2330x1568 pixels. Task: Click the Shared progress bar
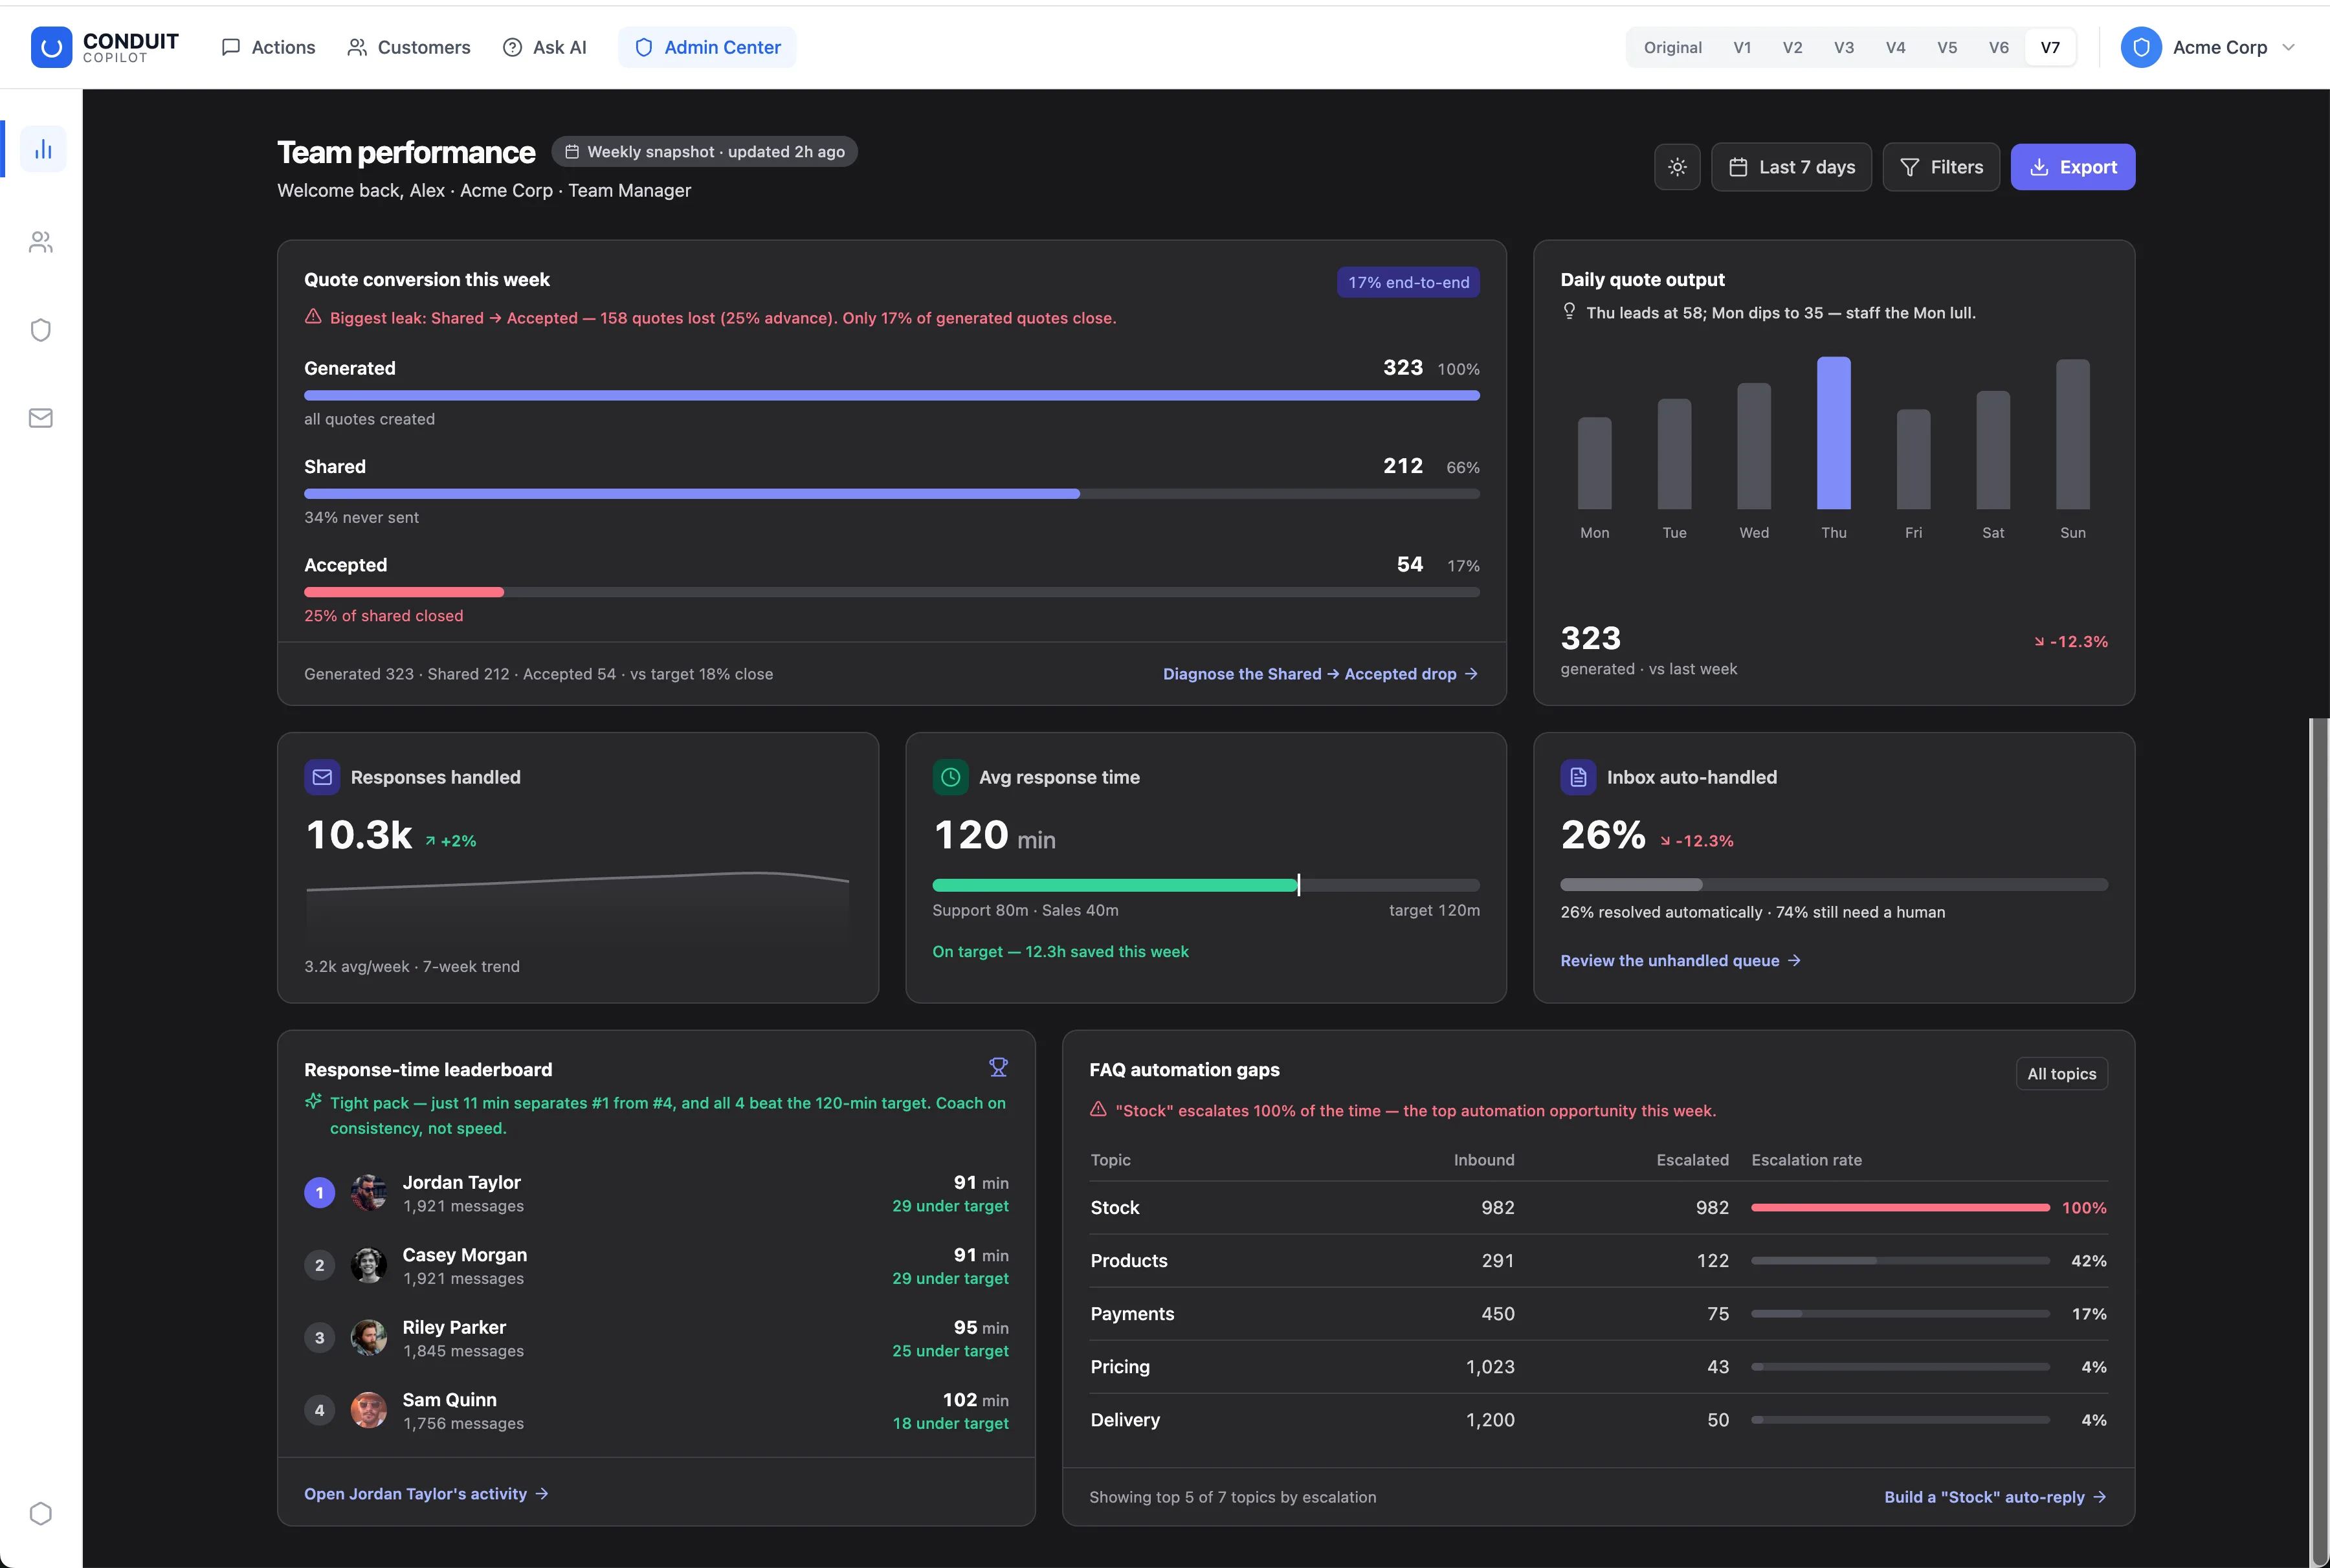pyautogui.click(x=892, y=494)
